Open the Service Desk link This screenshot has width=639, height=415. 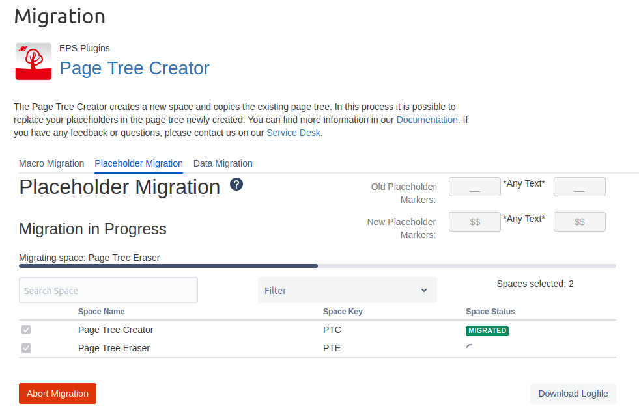pyautogui.click(x=293, y=133)
